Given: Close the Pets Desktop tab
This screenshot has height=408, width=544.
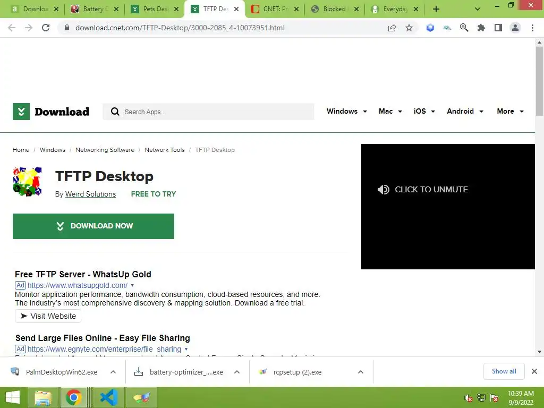Looking at the screenshot, I should pos(176,9).
